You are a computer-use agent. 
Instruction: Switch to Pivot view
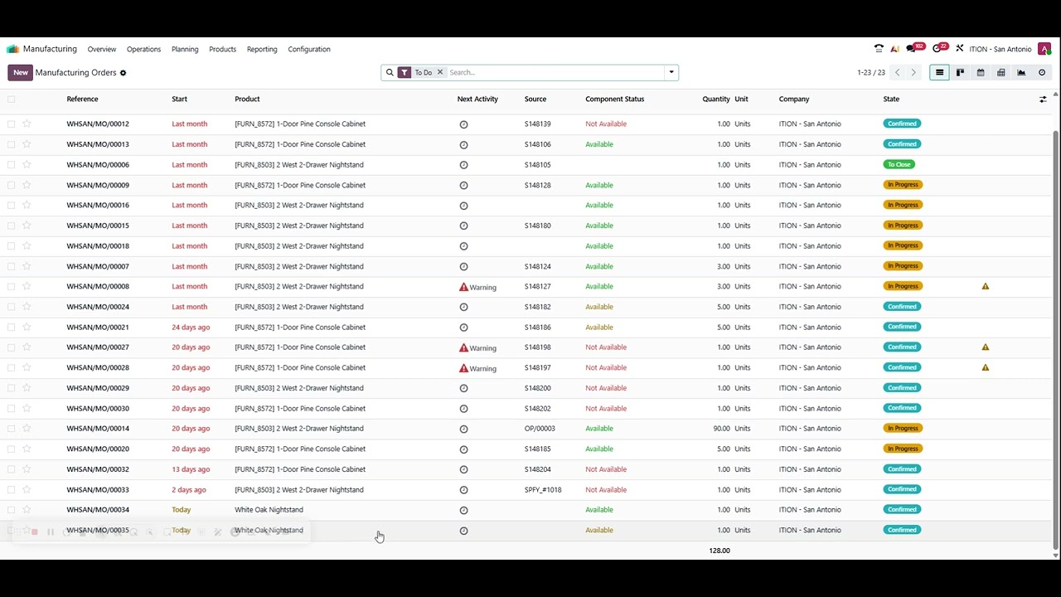[1001, 73]
